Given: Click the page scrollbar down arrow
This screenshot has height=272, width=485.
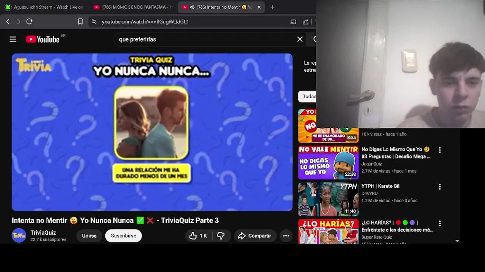Looking at the screenshot, I should point(457,241).
